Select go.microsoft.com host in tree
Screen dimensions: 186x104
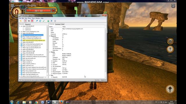click(x=29, y=58)
